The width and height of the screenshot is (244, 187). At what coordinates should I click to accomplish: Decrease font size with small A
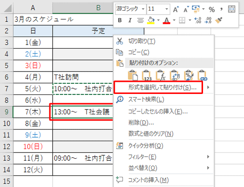click(x=186, y=9)
